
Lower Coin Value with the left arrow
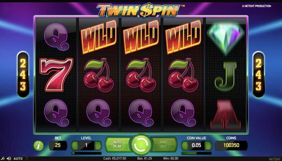pos(185,145)
